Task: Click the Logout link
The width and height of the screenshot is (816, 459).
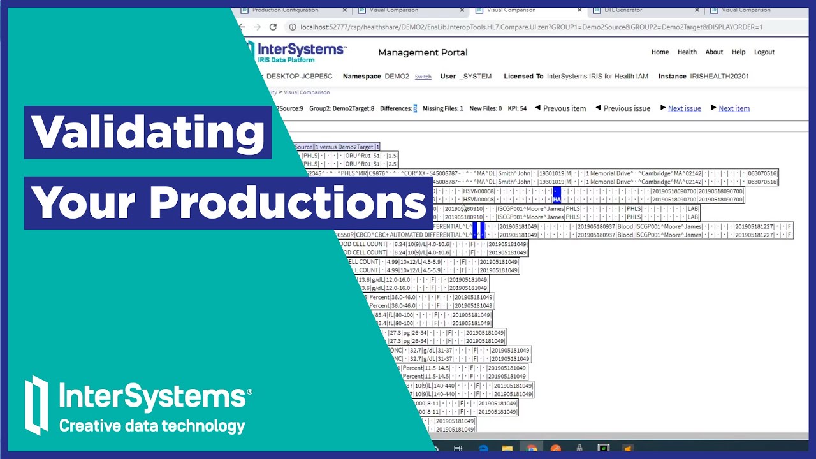Action: (764, 52)
